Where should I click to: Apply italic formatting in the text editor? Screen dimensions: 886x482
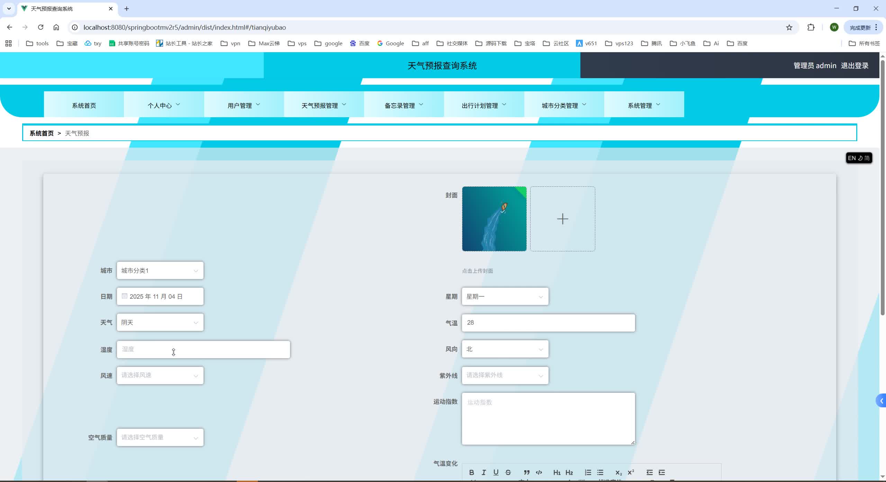coord(483,472)
